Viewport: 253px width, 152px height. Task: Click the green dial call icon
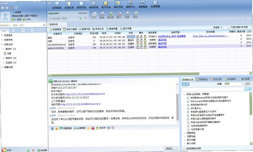(81, 19)
